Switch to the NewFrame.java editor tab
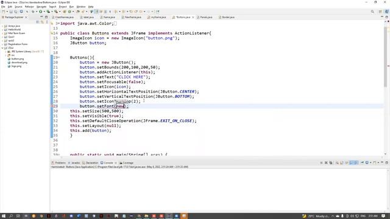Screen dimensions: 390x219 pos(132,18)
